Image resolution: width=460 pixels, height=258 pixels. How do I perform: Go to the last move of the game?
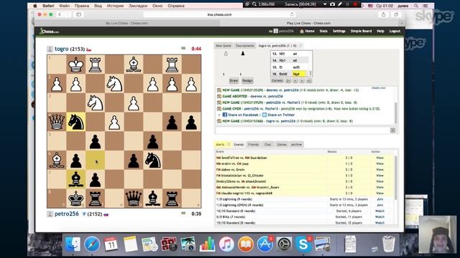pyautogui.click(x=308, y=80)
